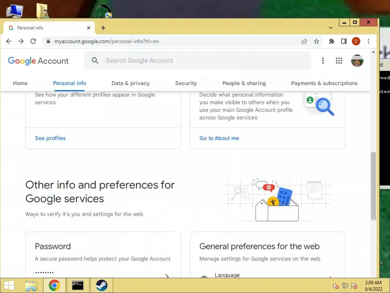Viewport: 390px width, 293px height.
Task: Open a new tab with the plus button
Action: (x=103, y=28)
